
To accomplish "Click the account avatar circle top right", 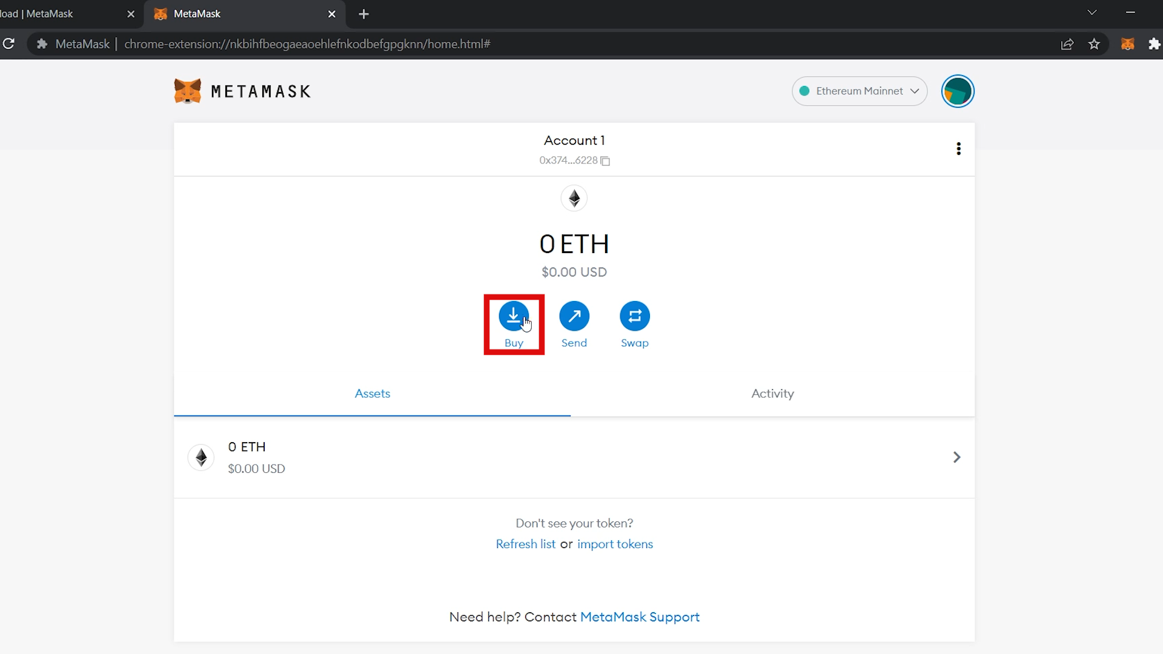I will [957, 91].
